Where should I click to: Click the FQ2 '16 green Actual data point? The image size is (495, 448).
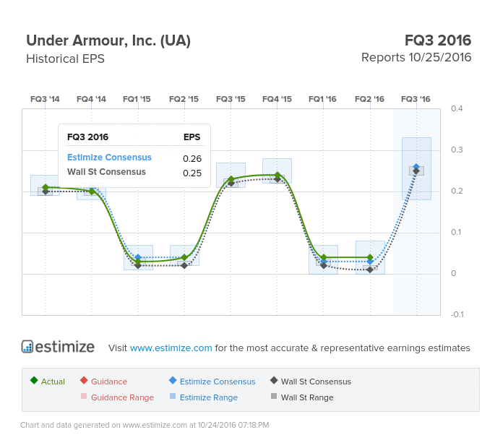coord(370,257)
